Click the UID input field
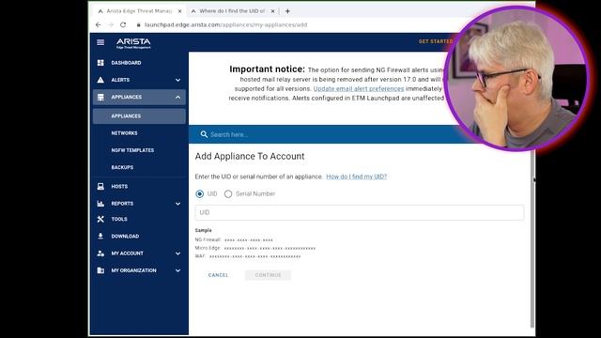Screen dimensions: 601x338 (x=359, y=212)
